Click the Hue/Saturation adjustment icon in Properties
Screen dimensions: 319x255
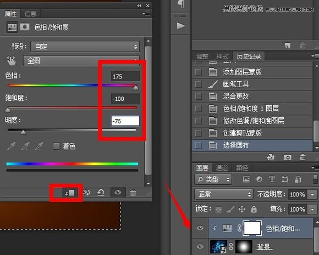point(12,27)
